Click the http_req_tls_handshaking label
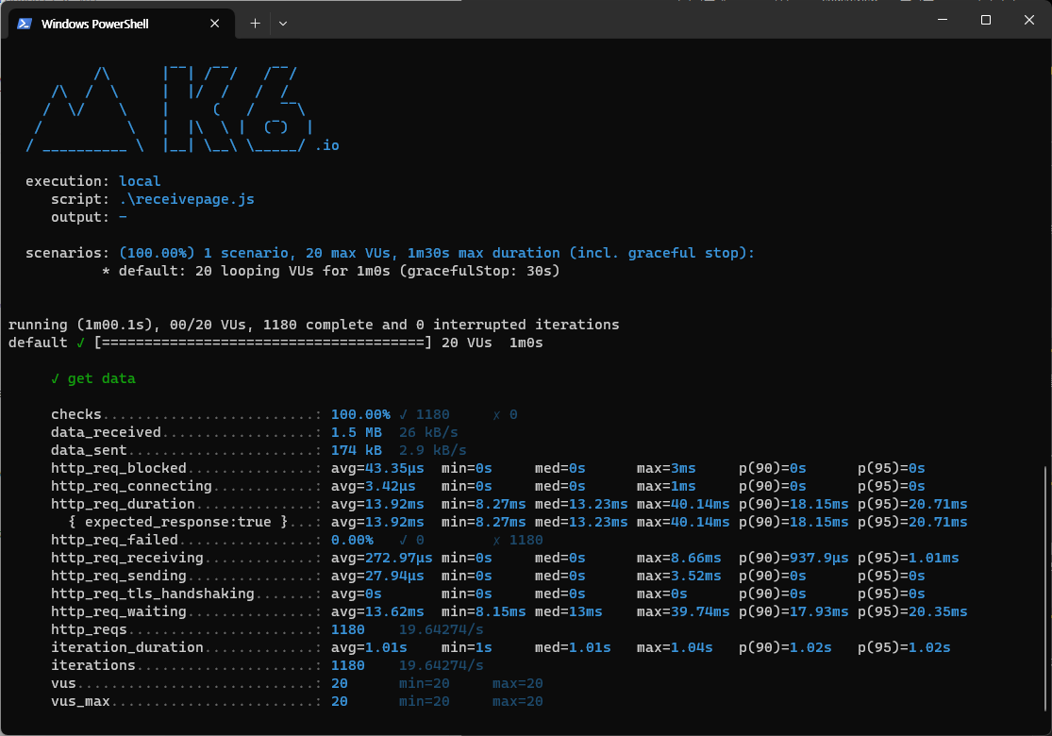 pyautogui.click(x=152, y=594)
